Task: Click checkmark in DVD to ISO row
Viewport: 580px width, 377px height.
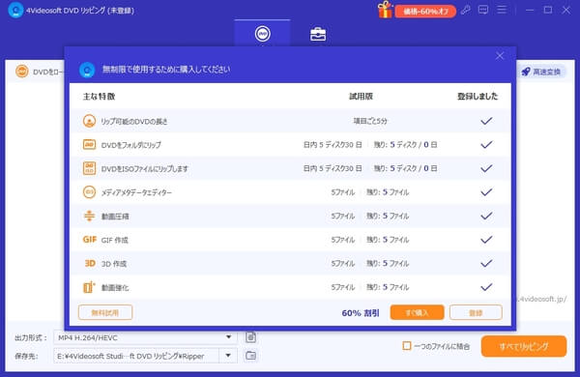Action: click(486, 168)
